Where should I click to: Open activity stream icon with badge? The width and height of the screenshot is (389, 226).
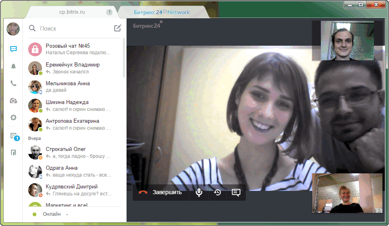pyautogui.click(x=14, y=137)
